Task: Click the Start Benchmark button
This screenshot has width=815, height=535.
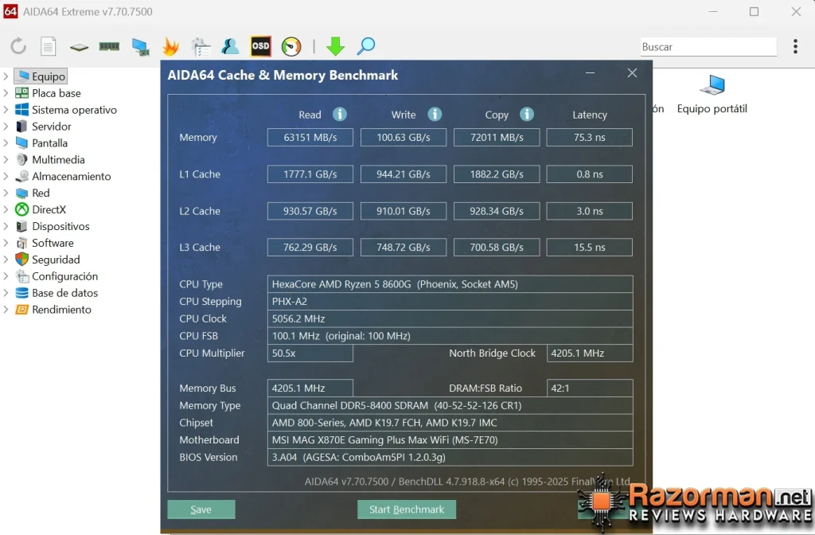Action: pyautogui.click(x=407, y=510)
